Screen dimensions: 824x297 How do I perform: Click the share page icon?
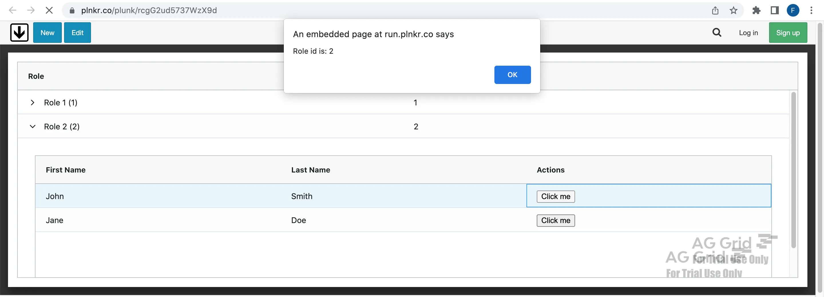pos(715,11)
